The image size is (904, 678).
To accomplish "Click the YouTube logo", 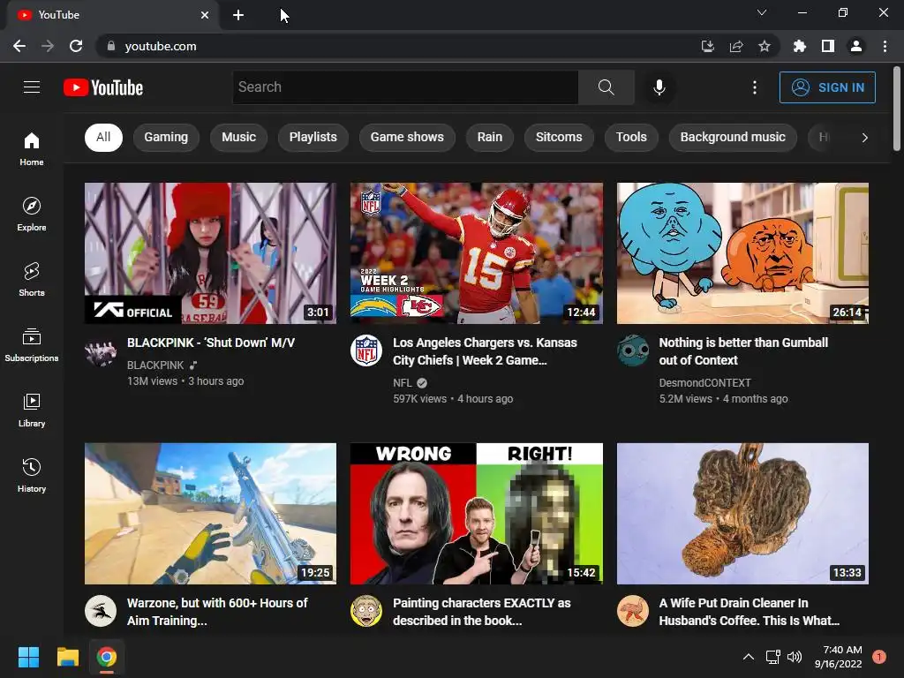I will tap(103, 87).
